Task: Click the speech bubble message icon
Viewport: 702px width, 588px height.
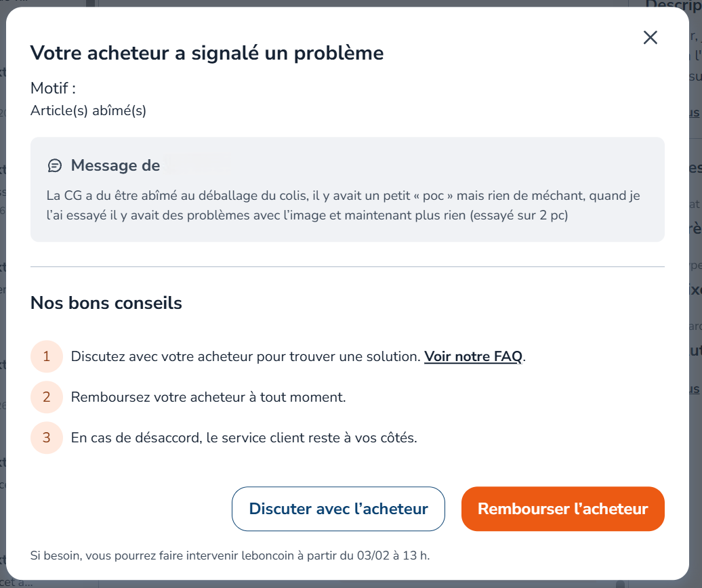Action: tap(55, 165)
